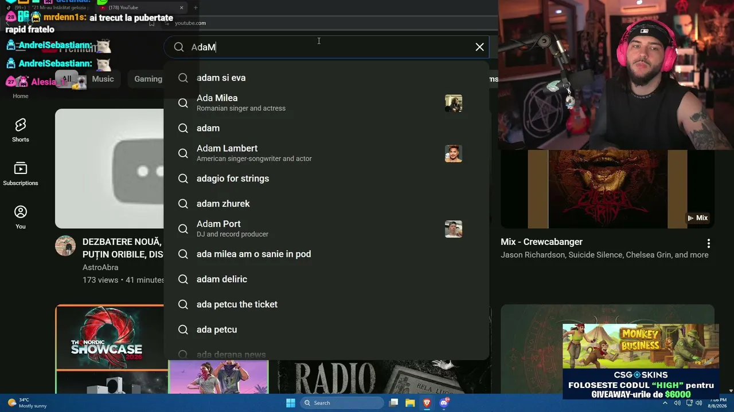Select the 'adam si eva' search suggestion
734x412 pixels.
point(326,78)
